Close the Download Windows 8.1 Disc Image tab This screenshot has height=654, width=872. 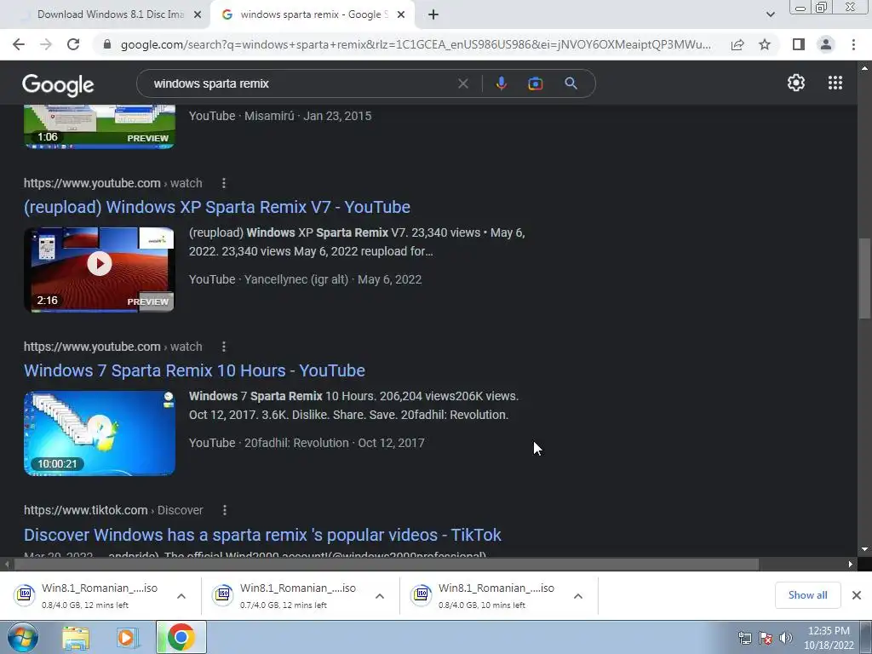(x=198, y=15)
